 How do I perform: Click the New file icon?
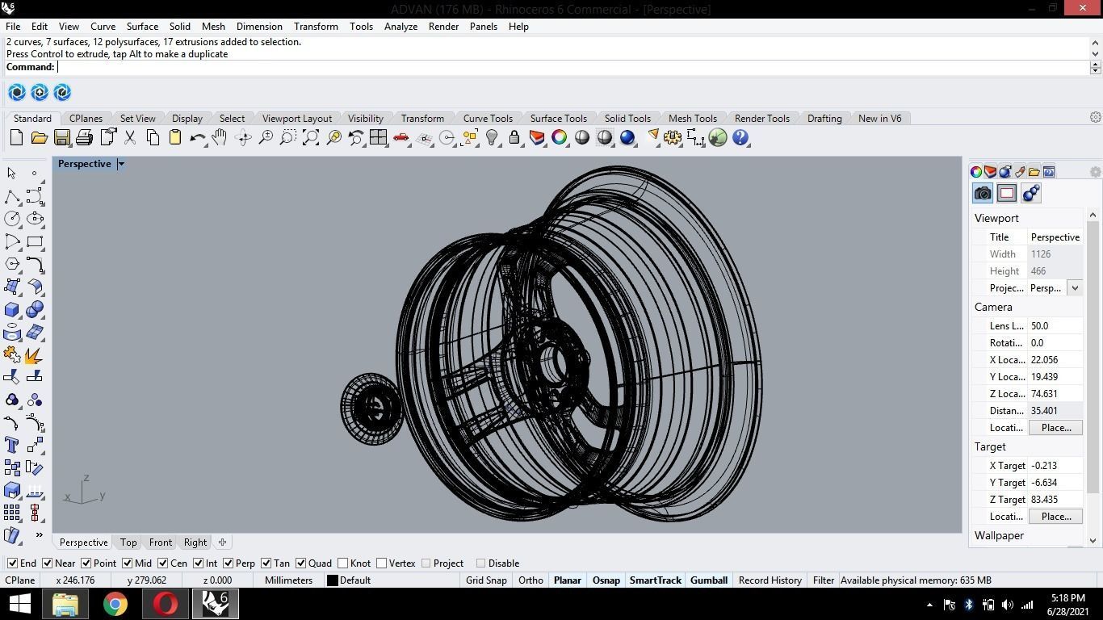[x=16, y=138]
